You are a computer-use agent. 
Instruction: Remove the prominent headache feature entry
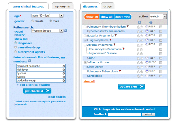64,66
